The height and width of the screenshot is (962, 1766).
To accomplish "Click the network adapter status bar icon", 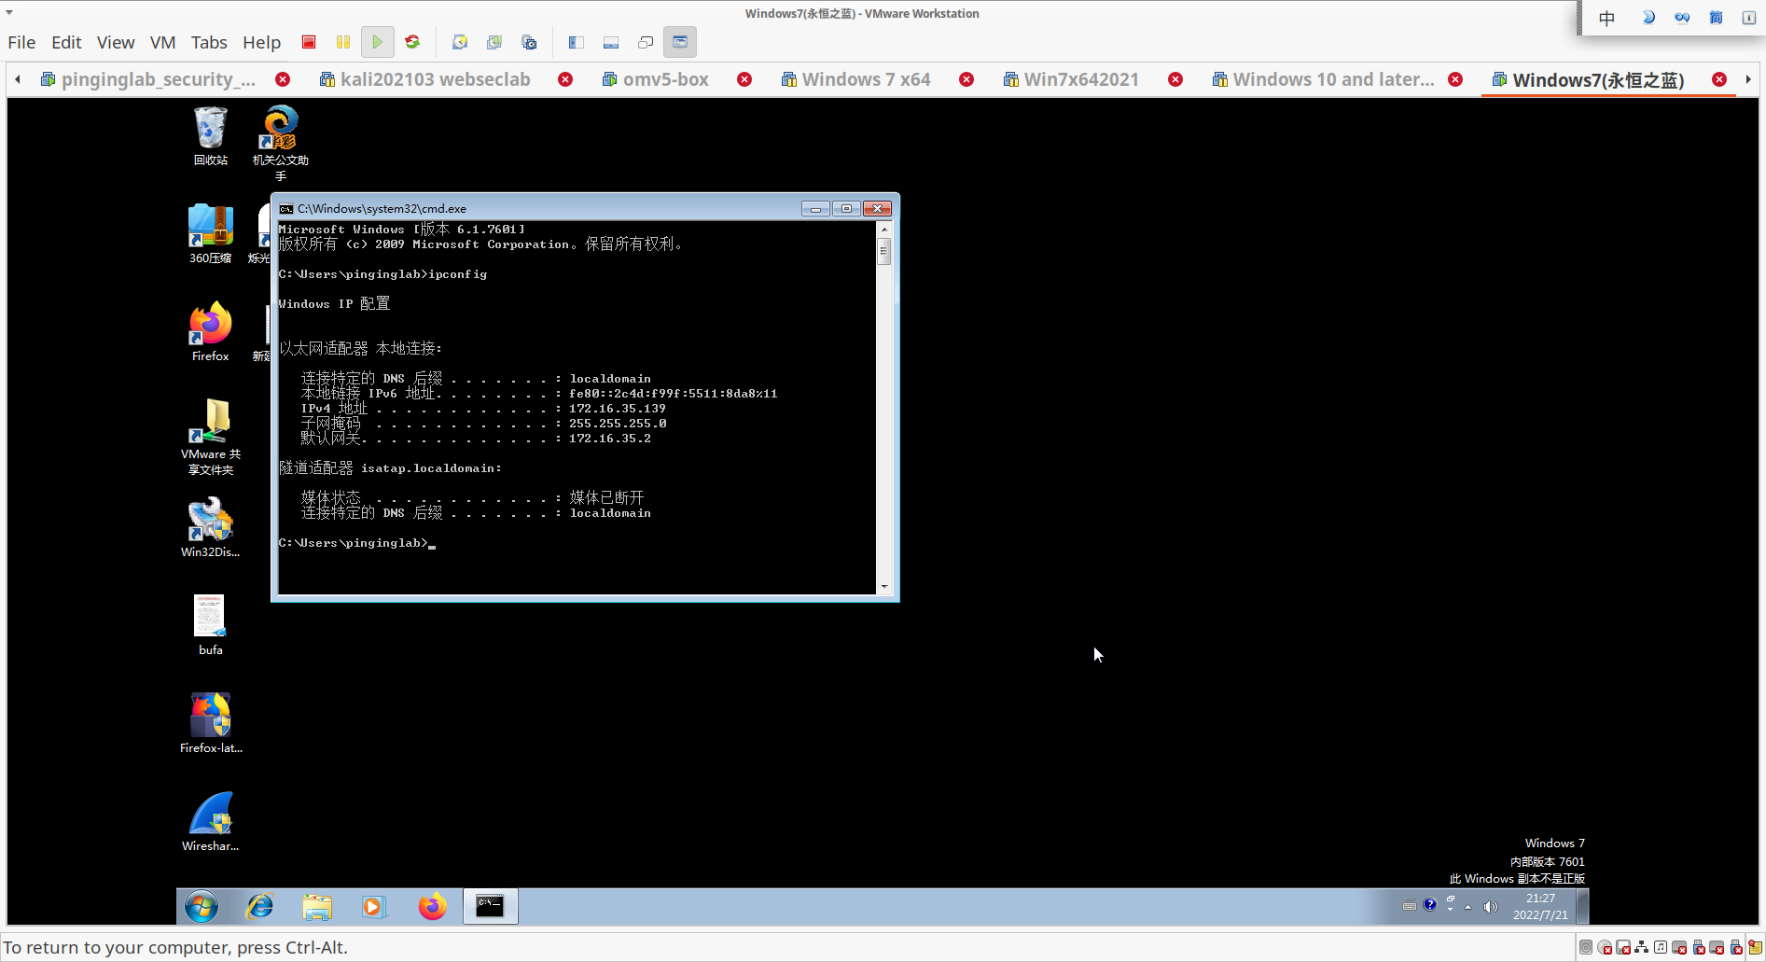I will click(x=1641, y=948).
